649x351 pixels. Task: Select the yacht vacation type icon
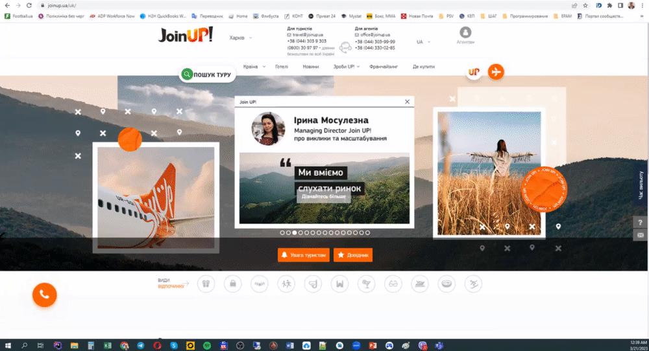420,284
